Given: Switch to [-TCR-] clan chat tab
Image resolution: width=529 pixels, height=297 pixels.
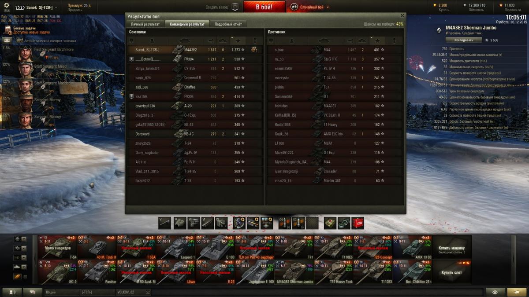Looking at the screenshot, I should [97, 292].
